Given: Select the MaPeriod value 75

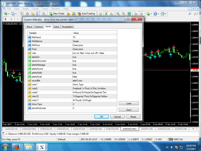Looking at the screenshot, I should pos(95,37).
